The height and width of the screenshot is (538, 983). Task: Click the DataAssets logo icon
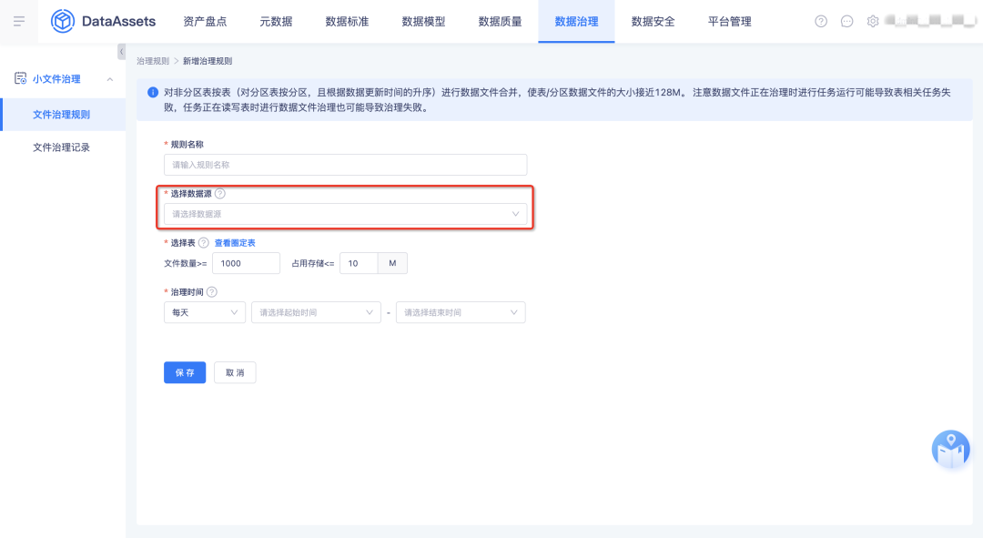[63, 21]
